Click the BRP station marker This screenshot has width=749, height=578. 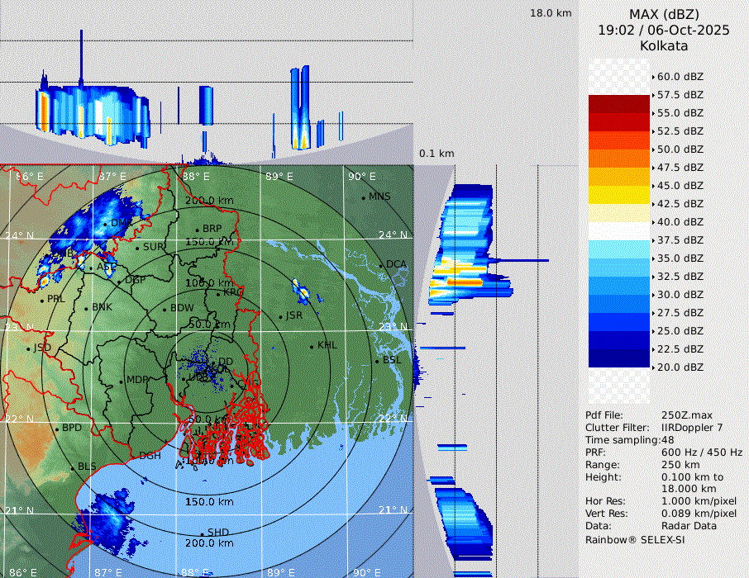click(x=198, y=230)
